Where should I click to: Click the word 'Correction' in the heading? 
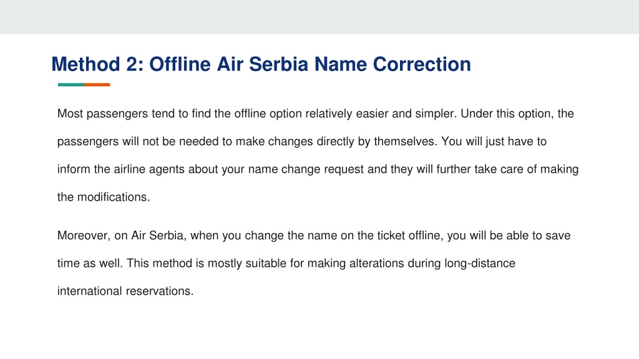[422, 64]
